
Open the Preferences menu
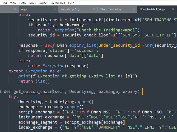58,3
